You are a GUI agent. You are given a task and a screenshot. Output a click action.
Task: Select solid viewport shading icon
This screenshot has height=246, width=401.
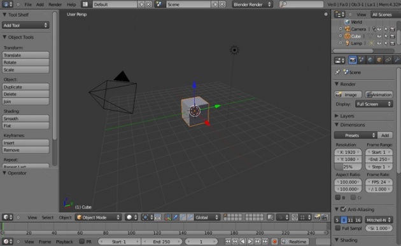131,217
